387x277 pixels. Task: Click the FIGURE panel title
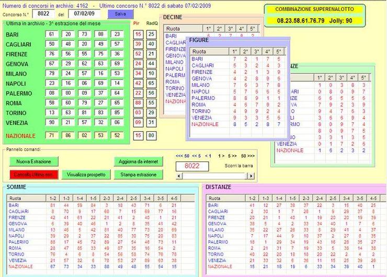[199, 40]
